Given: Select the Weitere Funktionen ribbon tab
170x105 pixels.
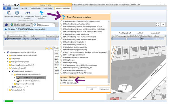Looking at the screenshot, I should click(63, 8).
